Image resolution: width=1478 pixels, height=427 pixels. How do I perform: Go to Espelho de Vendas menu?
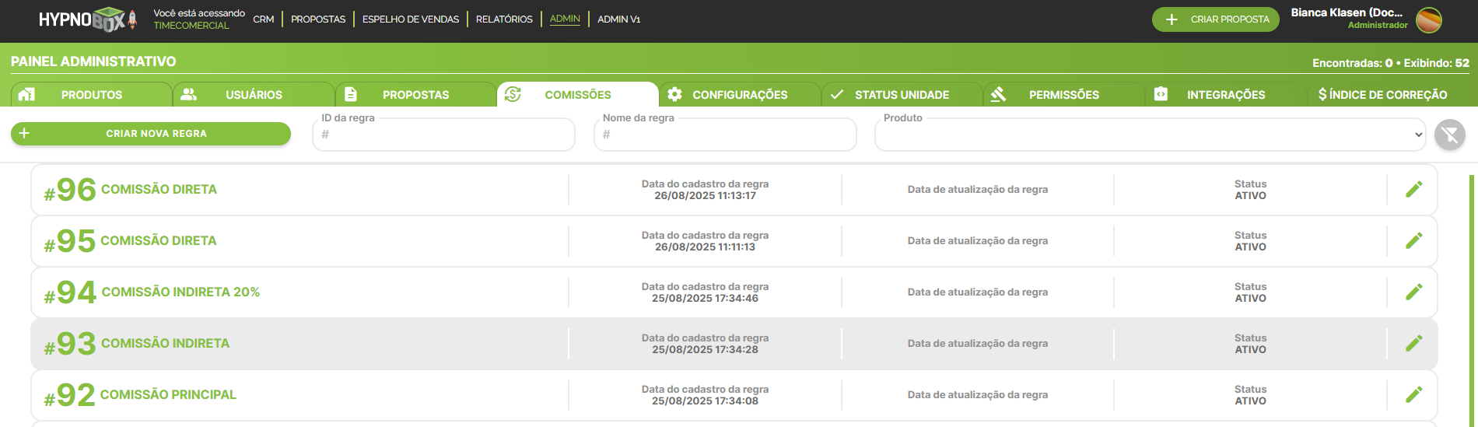(411, 19)
